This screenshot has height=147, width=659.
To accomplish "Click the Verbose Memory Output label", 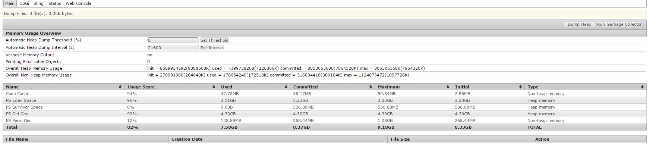I will click(30, 55).
